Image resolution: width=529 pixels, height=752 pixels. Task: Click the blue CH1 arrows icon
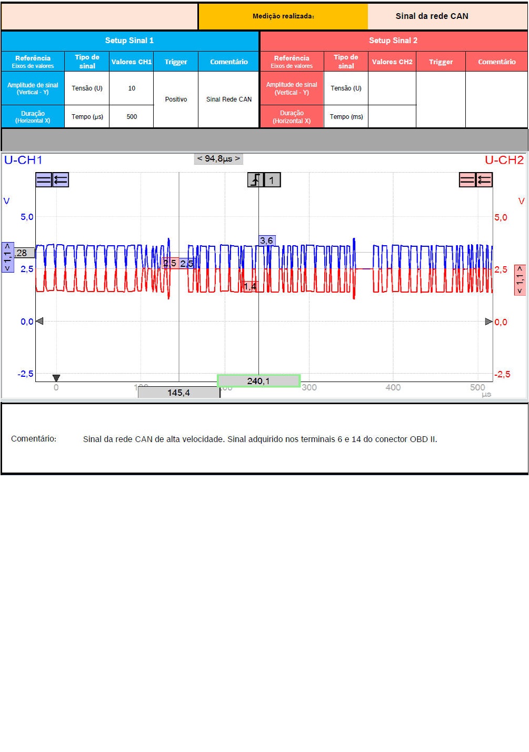(x=61, y=180)
